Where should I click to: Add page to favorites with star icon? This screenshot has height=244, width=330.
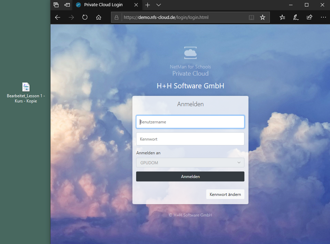tap(262, 17)
